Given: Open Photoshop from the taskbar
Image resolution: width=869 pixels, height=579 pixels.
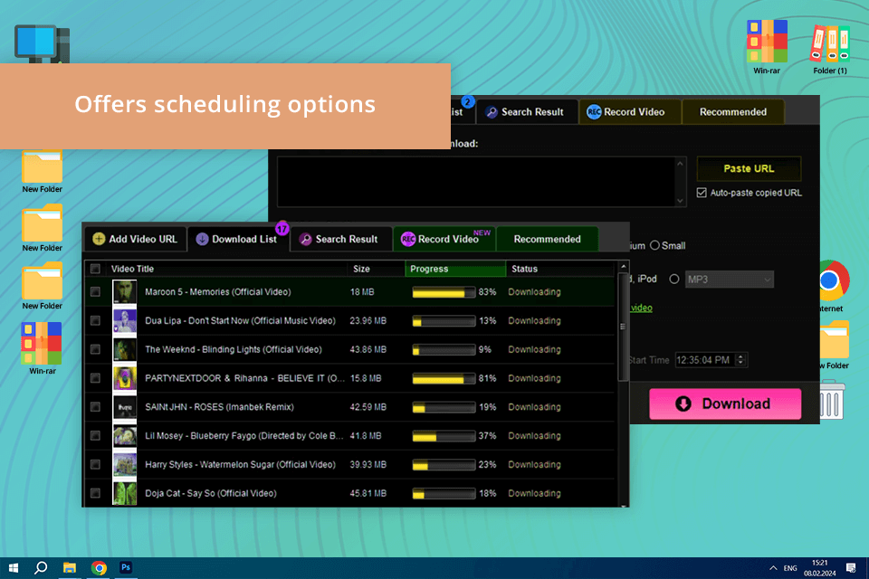Looking at the screenshot, I should pos(126,568).
